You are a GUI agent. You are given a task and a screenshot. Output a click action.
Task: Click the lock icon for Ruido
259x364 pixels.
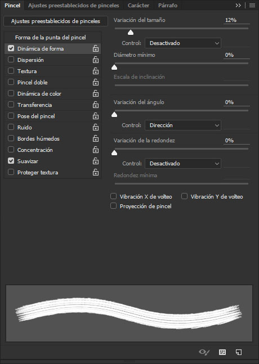pyautogui.click(x=96, y=128)
